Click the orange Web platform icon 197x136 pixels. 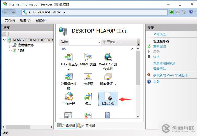point(149,75)
